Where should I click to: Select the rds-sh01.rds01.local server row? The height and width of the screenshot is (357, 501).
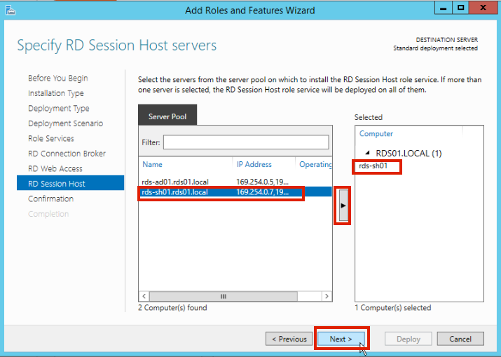174,192
